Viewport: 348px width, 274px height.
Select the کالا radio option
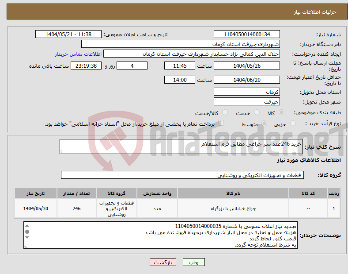pos(281,112)
